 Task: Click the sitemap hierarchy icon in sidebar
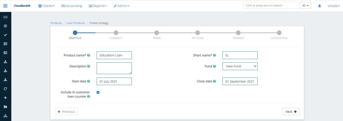tap(5, 116)
